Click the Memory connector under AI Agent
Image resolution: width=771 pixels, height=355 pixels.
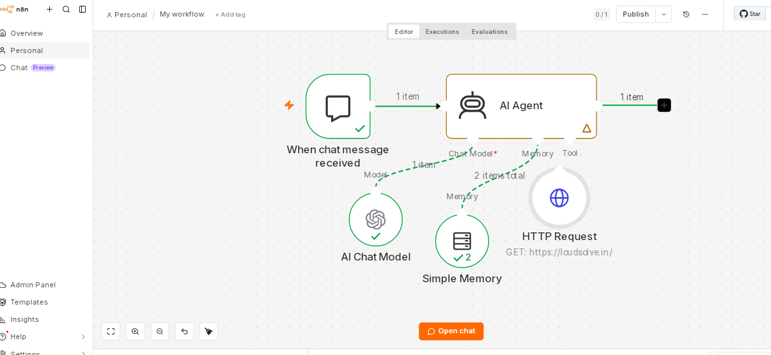point(538,154)
